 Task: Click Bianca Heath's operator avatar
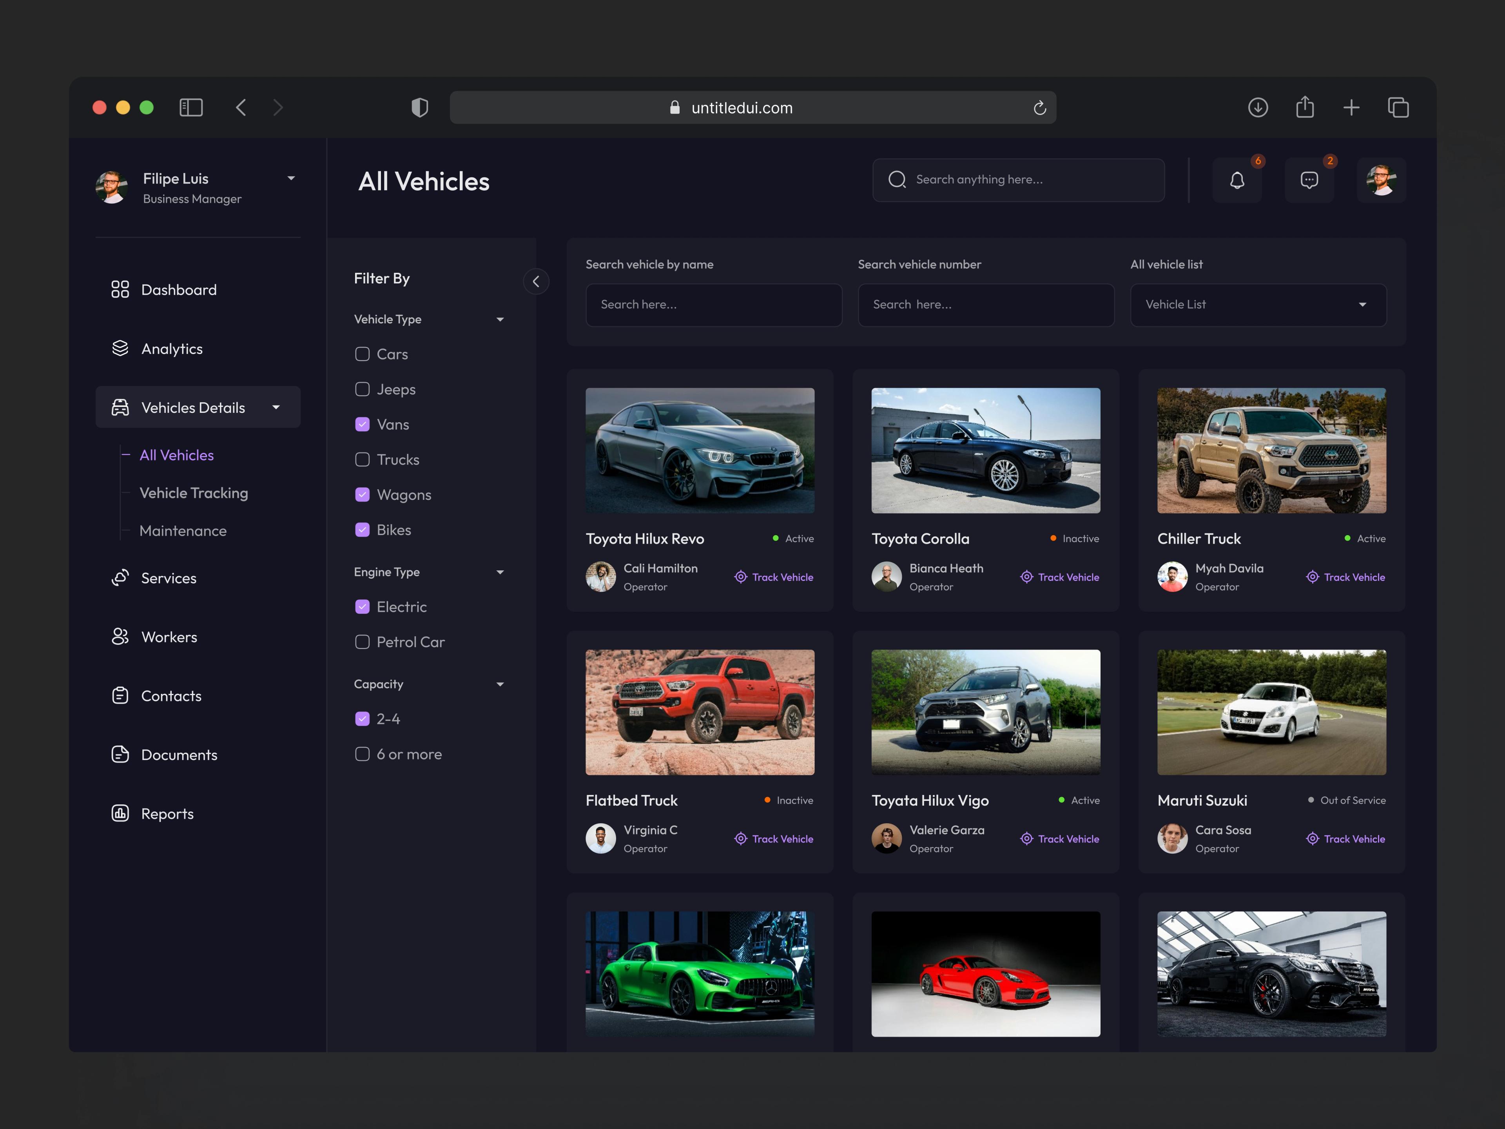click(x=887, y=576)
